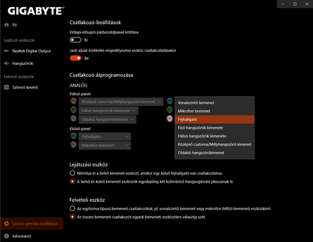Click the home icon beside Fő
Image resolution: width=313 pixels, height=242 pixels.
7,25
